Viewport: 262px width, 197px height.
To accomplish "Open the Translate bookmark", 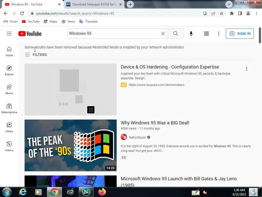I will pyautogui.click(x=88, y=22).
